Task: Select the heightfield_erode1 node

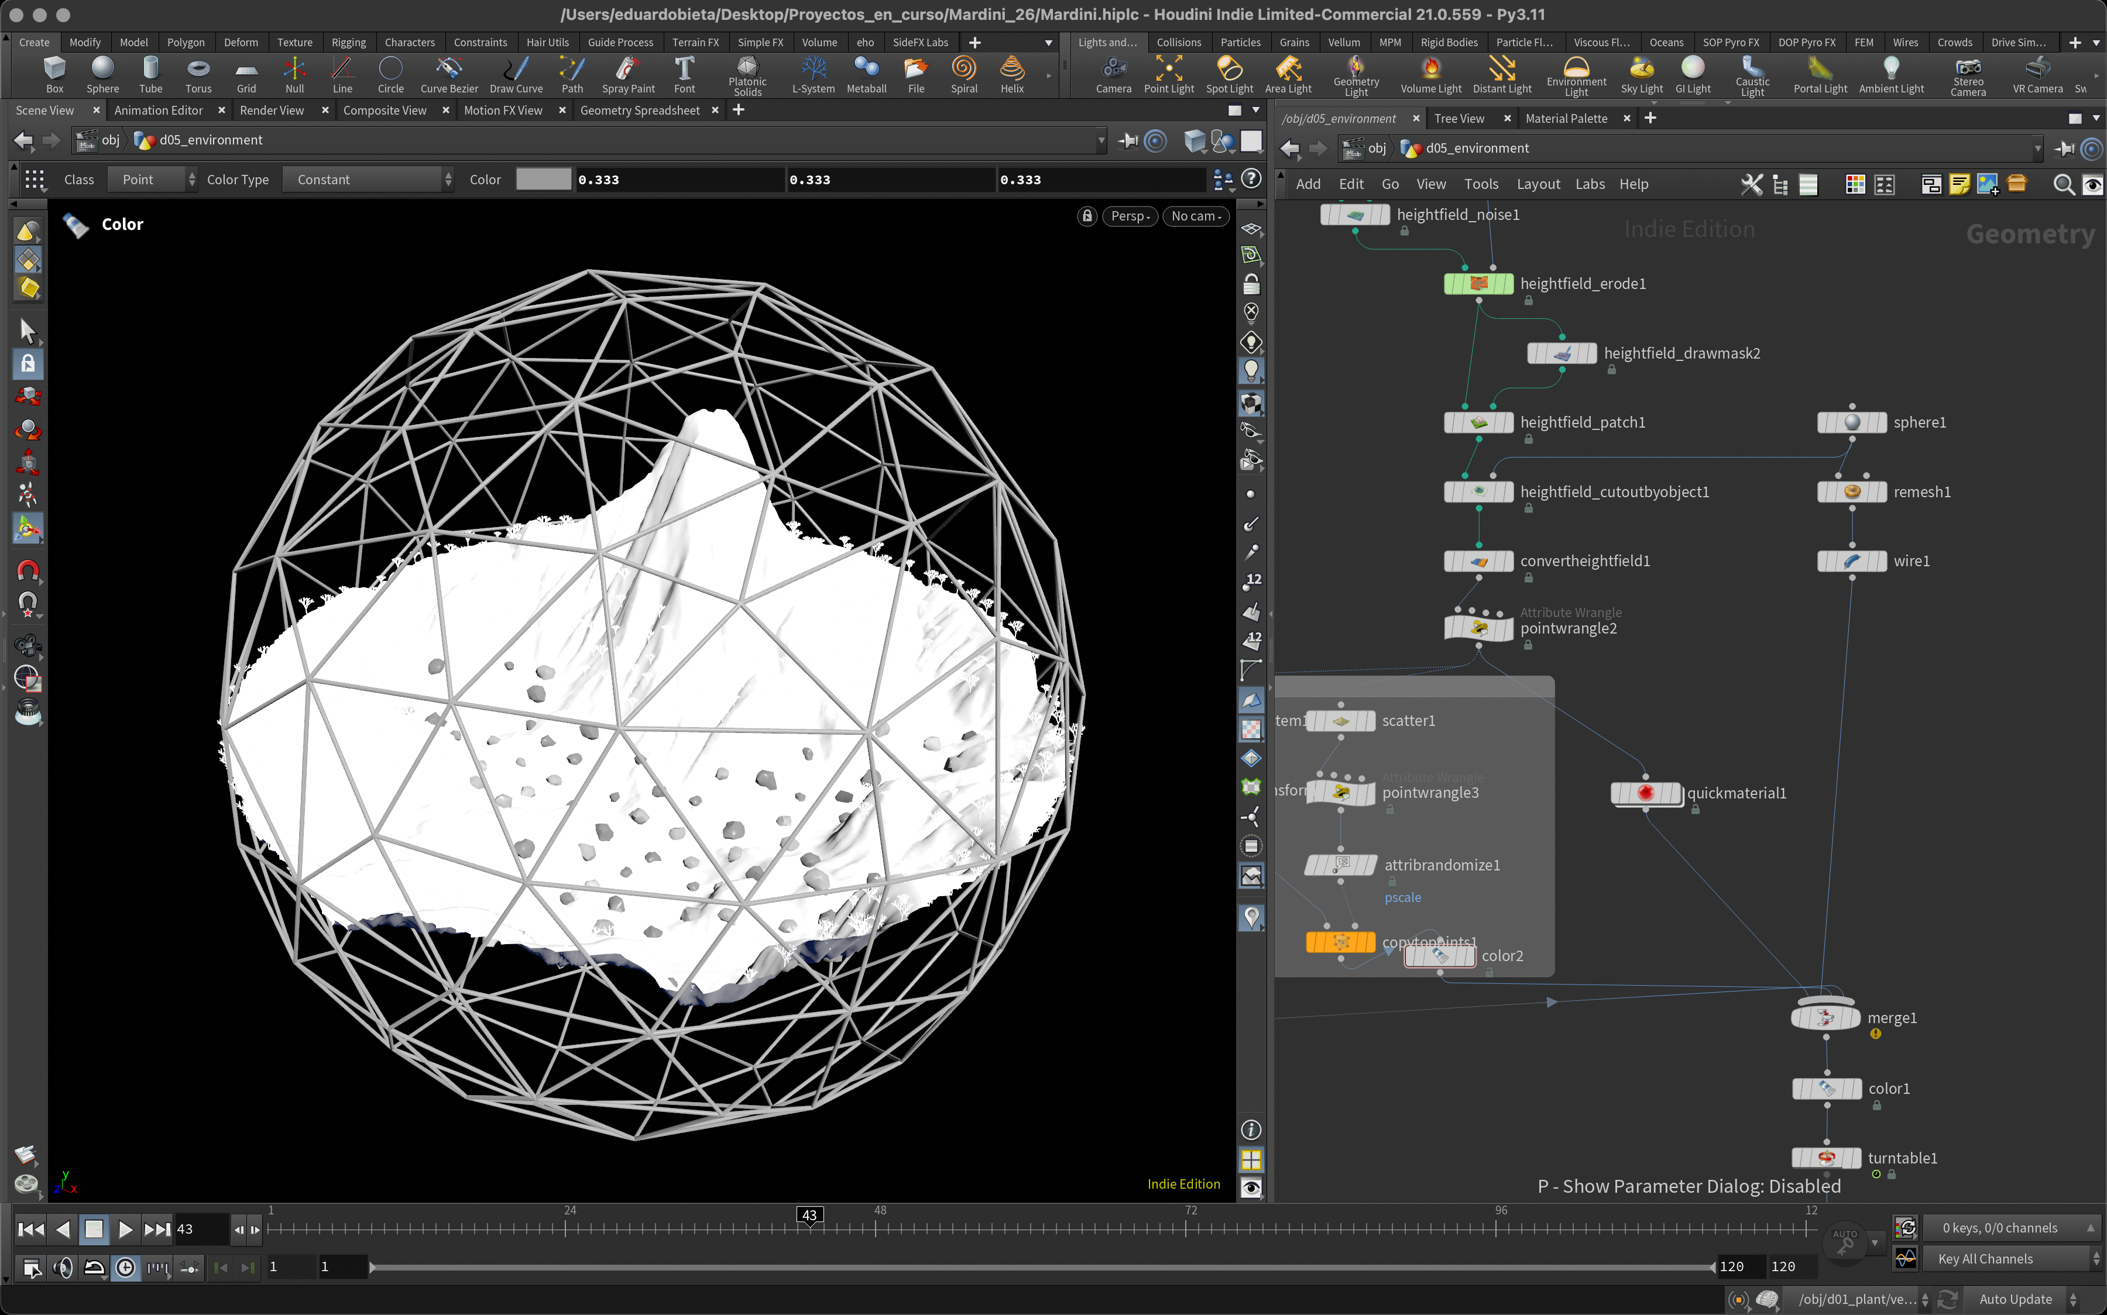Action: coord(1478,284)
